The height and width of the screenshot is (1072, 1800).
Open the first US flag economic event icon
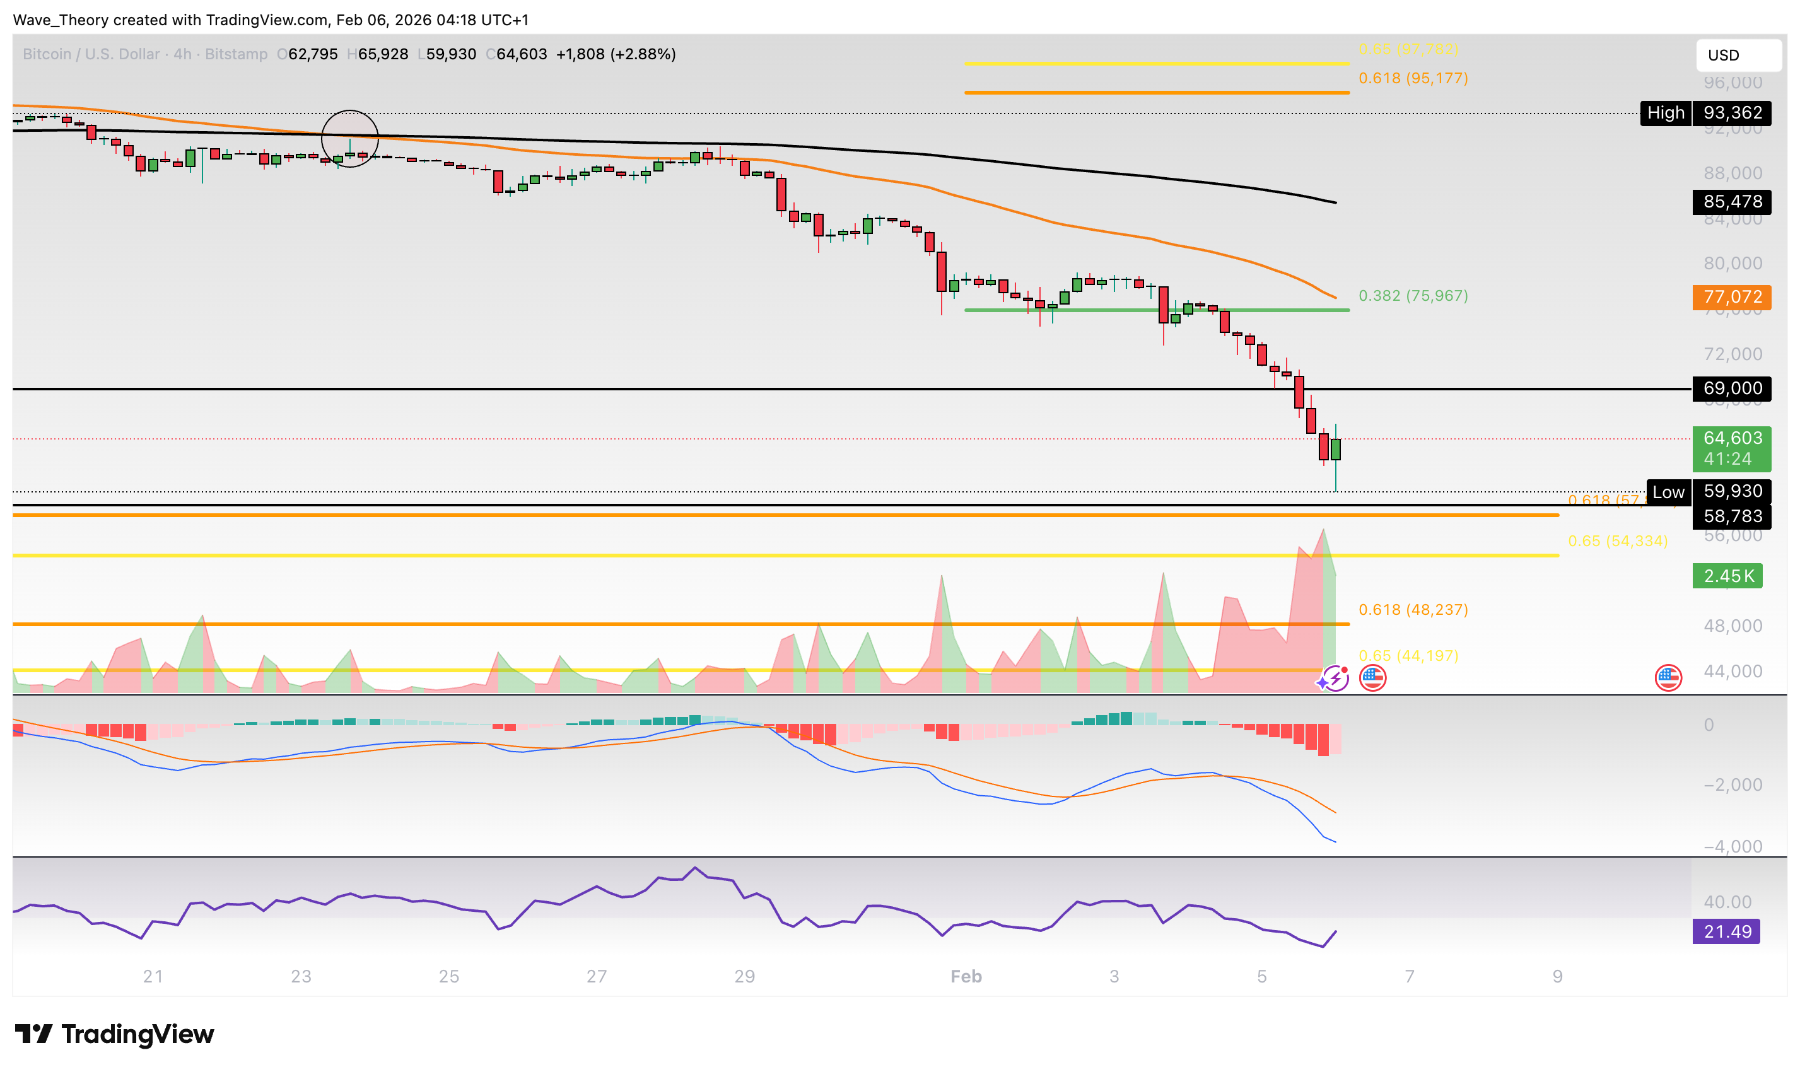click(1372, 678)
